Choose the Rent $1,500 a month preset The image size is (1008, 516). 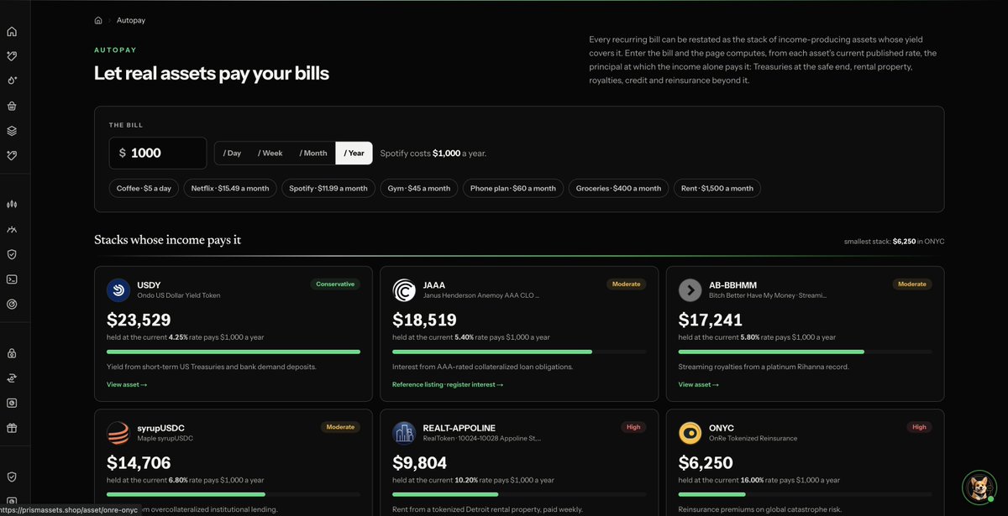[717, 188]
